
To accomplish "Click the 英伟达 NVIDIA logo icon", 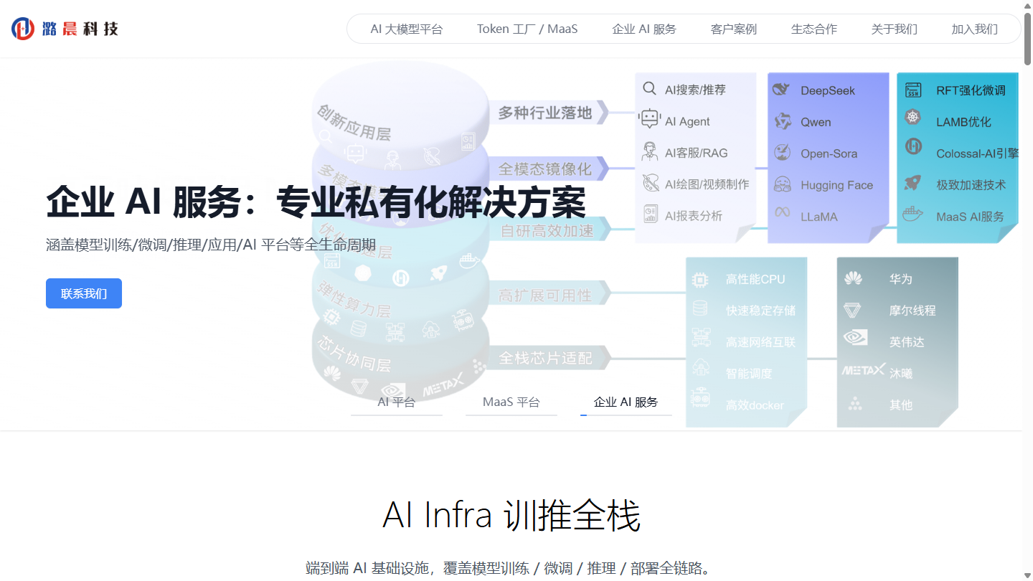I will point(855,338).
